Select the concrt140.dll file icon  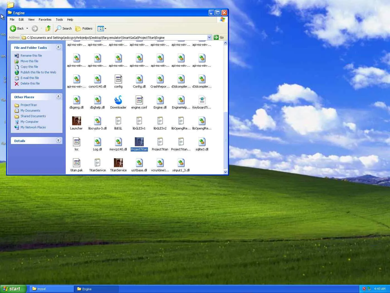(x=97, y=79)
